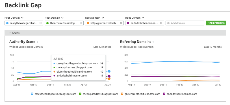Click the purple dot in the fourth domain field
This screenshot has height=105, width=230.
click(x=128, y=23)
